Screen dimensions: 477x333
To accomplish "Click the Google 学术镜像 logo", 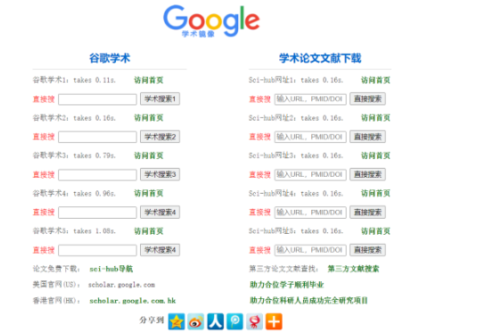I will pyautogui.click(x=211, y=21).
